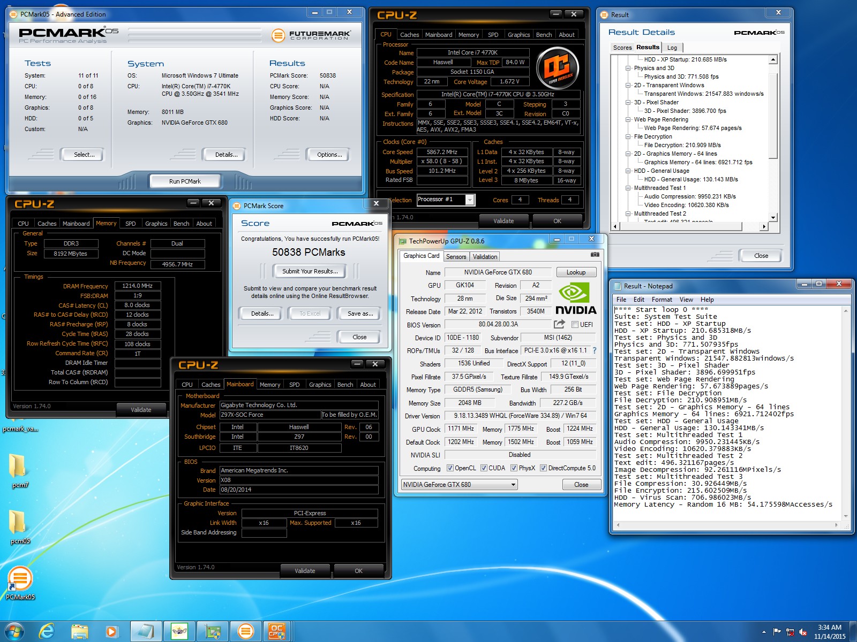
Task: Switch to Paint via its taskbar icon
Action: 179,631
